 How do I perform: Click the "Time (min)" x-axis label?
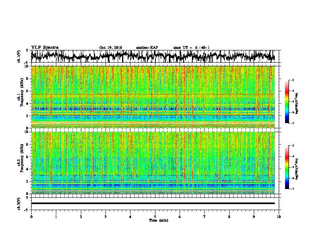(x=159, y=220)
